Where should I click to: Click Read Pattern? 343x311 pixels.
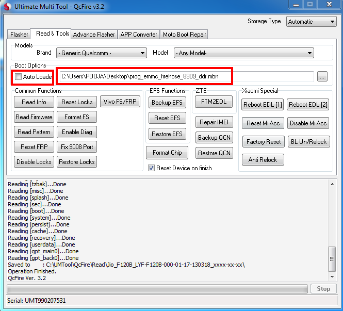click(34, 132)
